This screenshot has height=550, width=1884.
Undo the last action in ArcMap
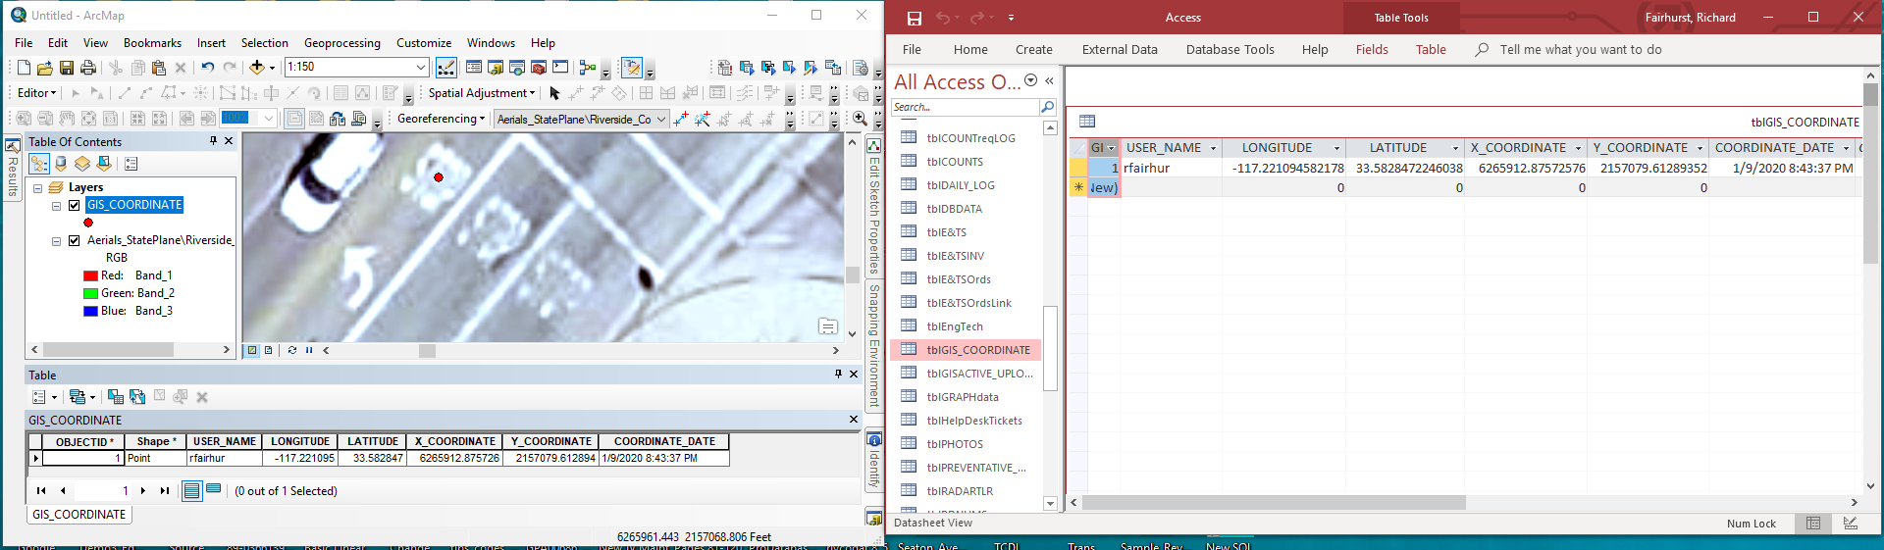[x=208, y=68]
